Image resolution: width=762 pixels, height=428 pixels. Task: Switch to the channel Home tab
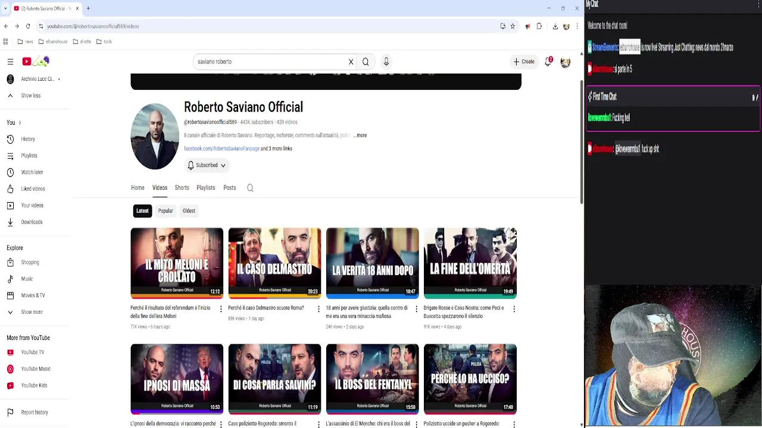138,188
